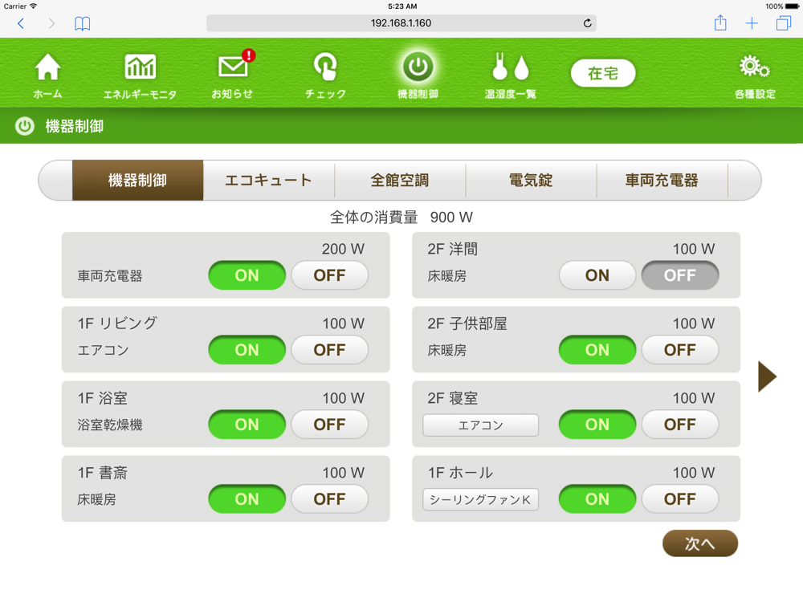Open 各種設定 gear settings icon
Image resolution: width=803 pixels, height=602 pixels.
(x=755, y=75)
